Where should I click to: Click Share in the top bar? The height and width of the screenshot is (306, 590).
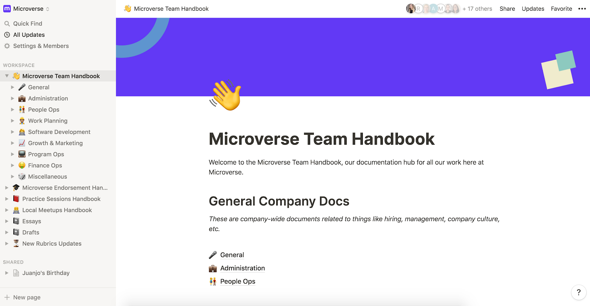coord(507,9)
